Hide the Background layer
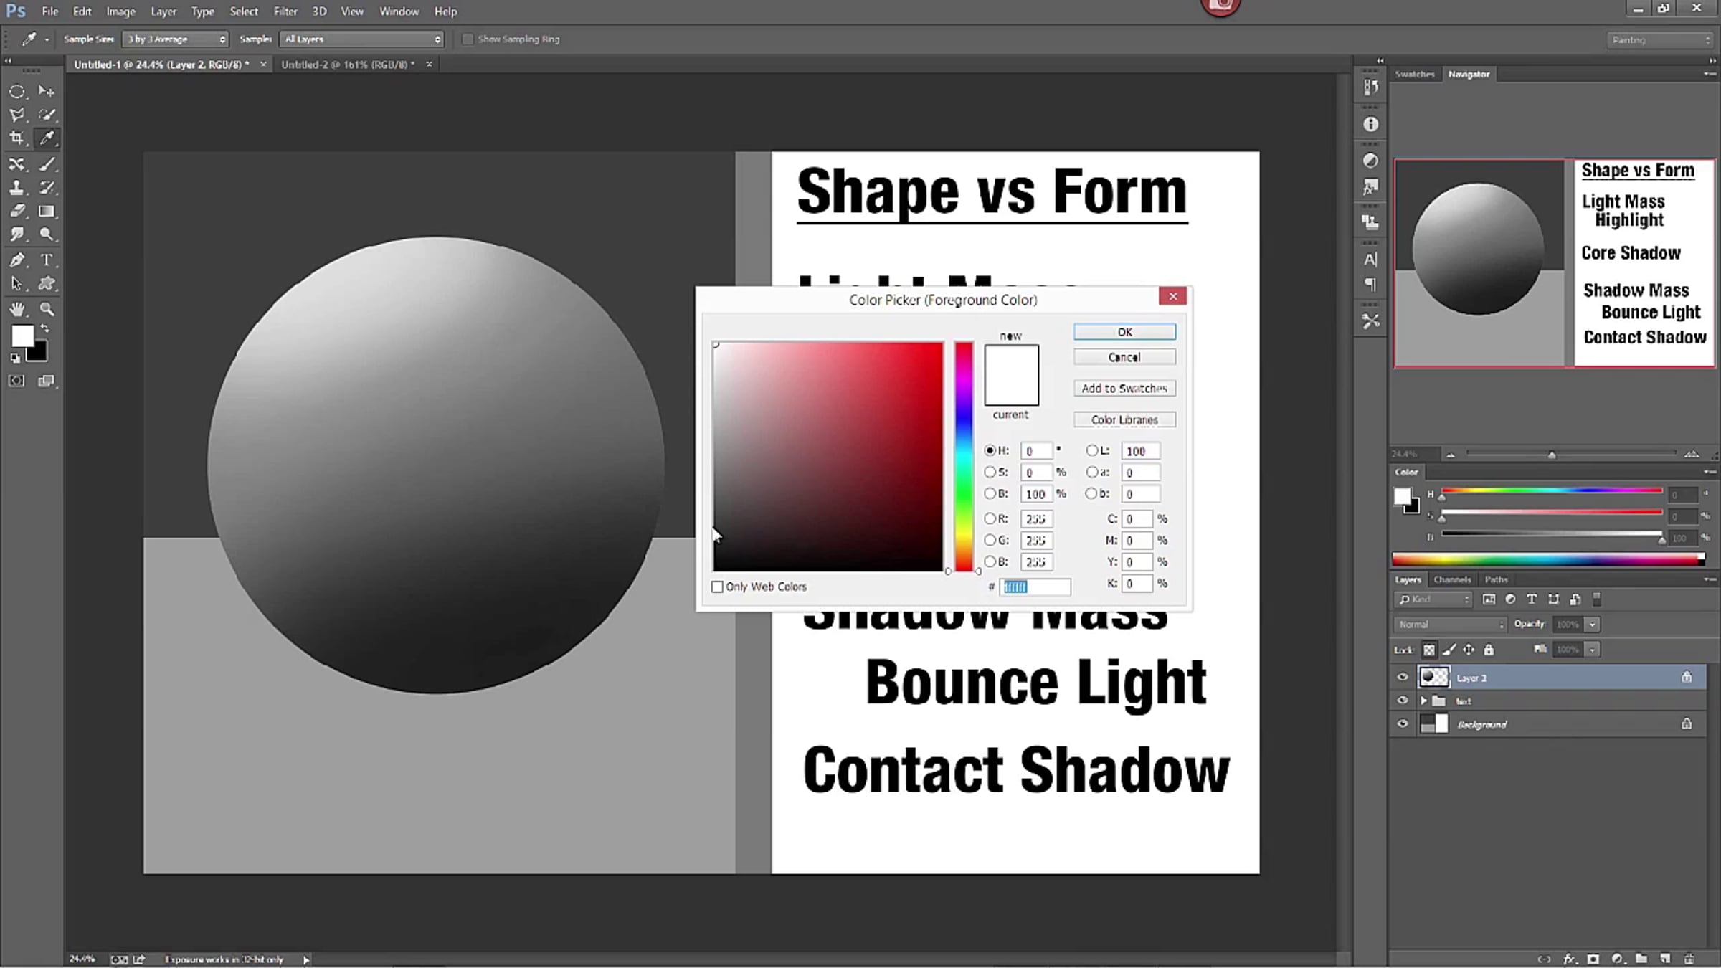This screenshot has width=1721, height=968. 1403,724
